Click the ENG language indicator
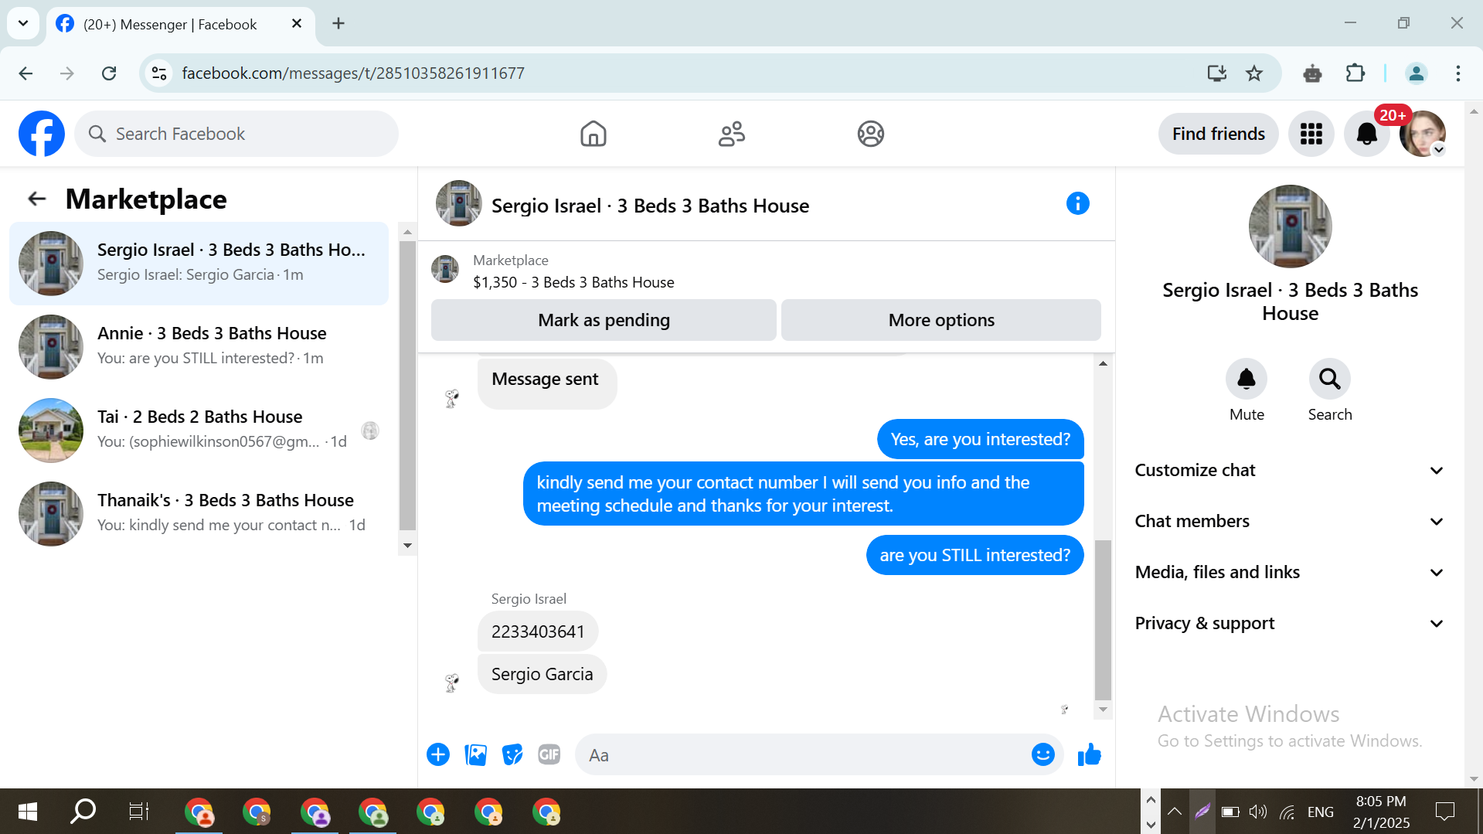 1320,812
